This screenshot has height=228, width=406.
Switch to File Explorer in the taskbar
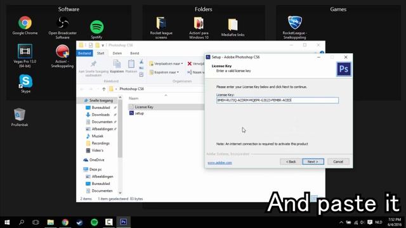pos(51,222)
